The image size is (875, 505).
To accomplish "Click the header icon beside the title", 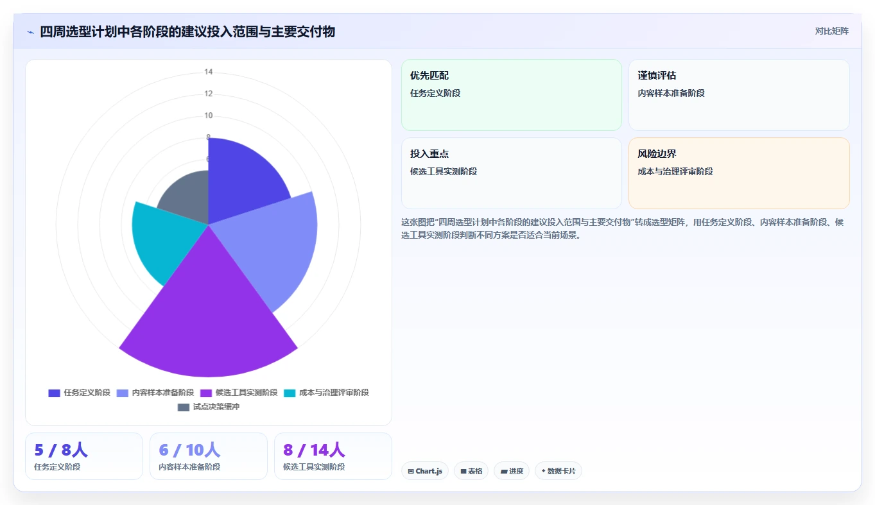I will point(31,32).
